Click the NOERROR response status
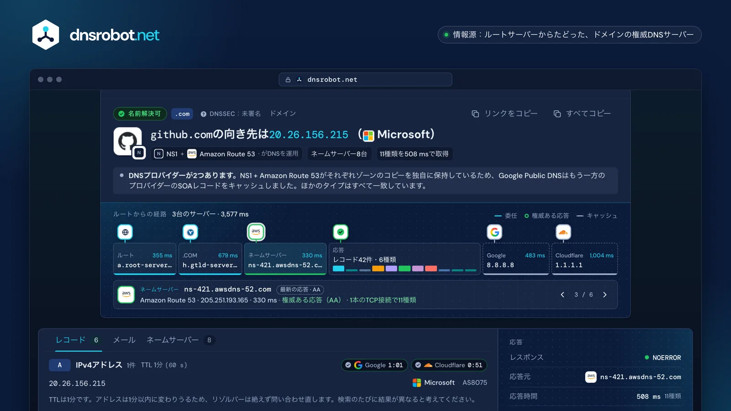 [x=662, y=358]
